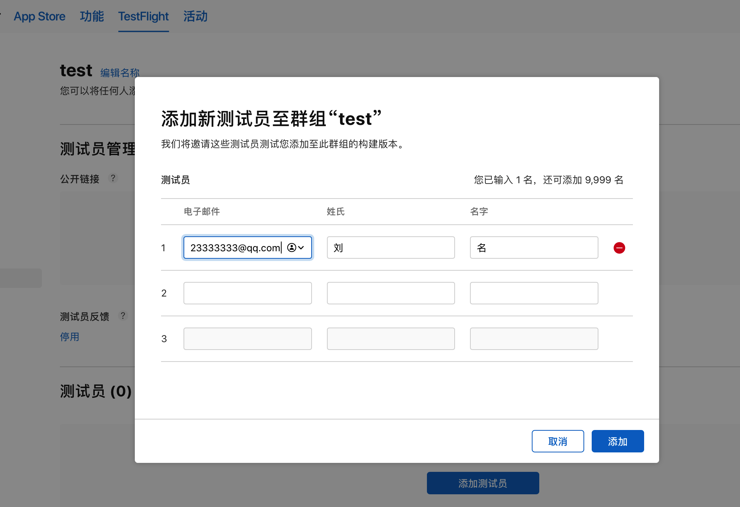The image size is (740, 507).
Task: Click the blue 添加 button
Action: pyautogui.click(x=618, y=441)
